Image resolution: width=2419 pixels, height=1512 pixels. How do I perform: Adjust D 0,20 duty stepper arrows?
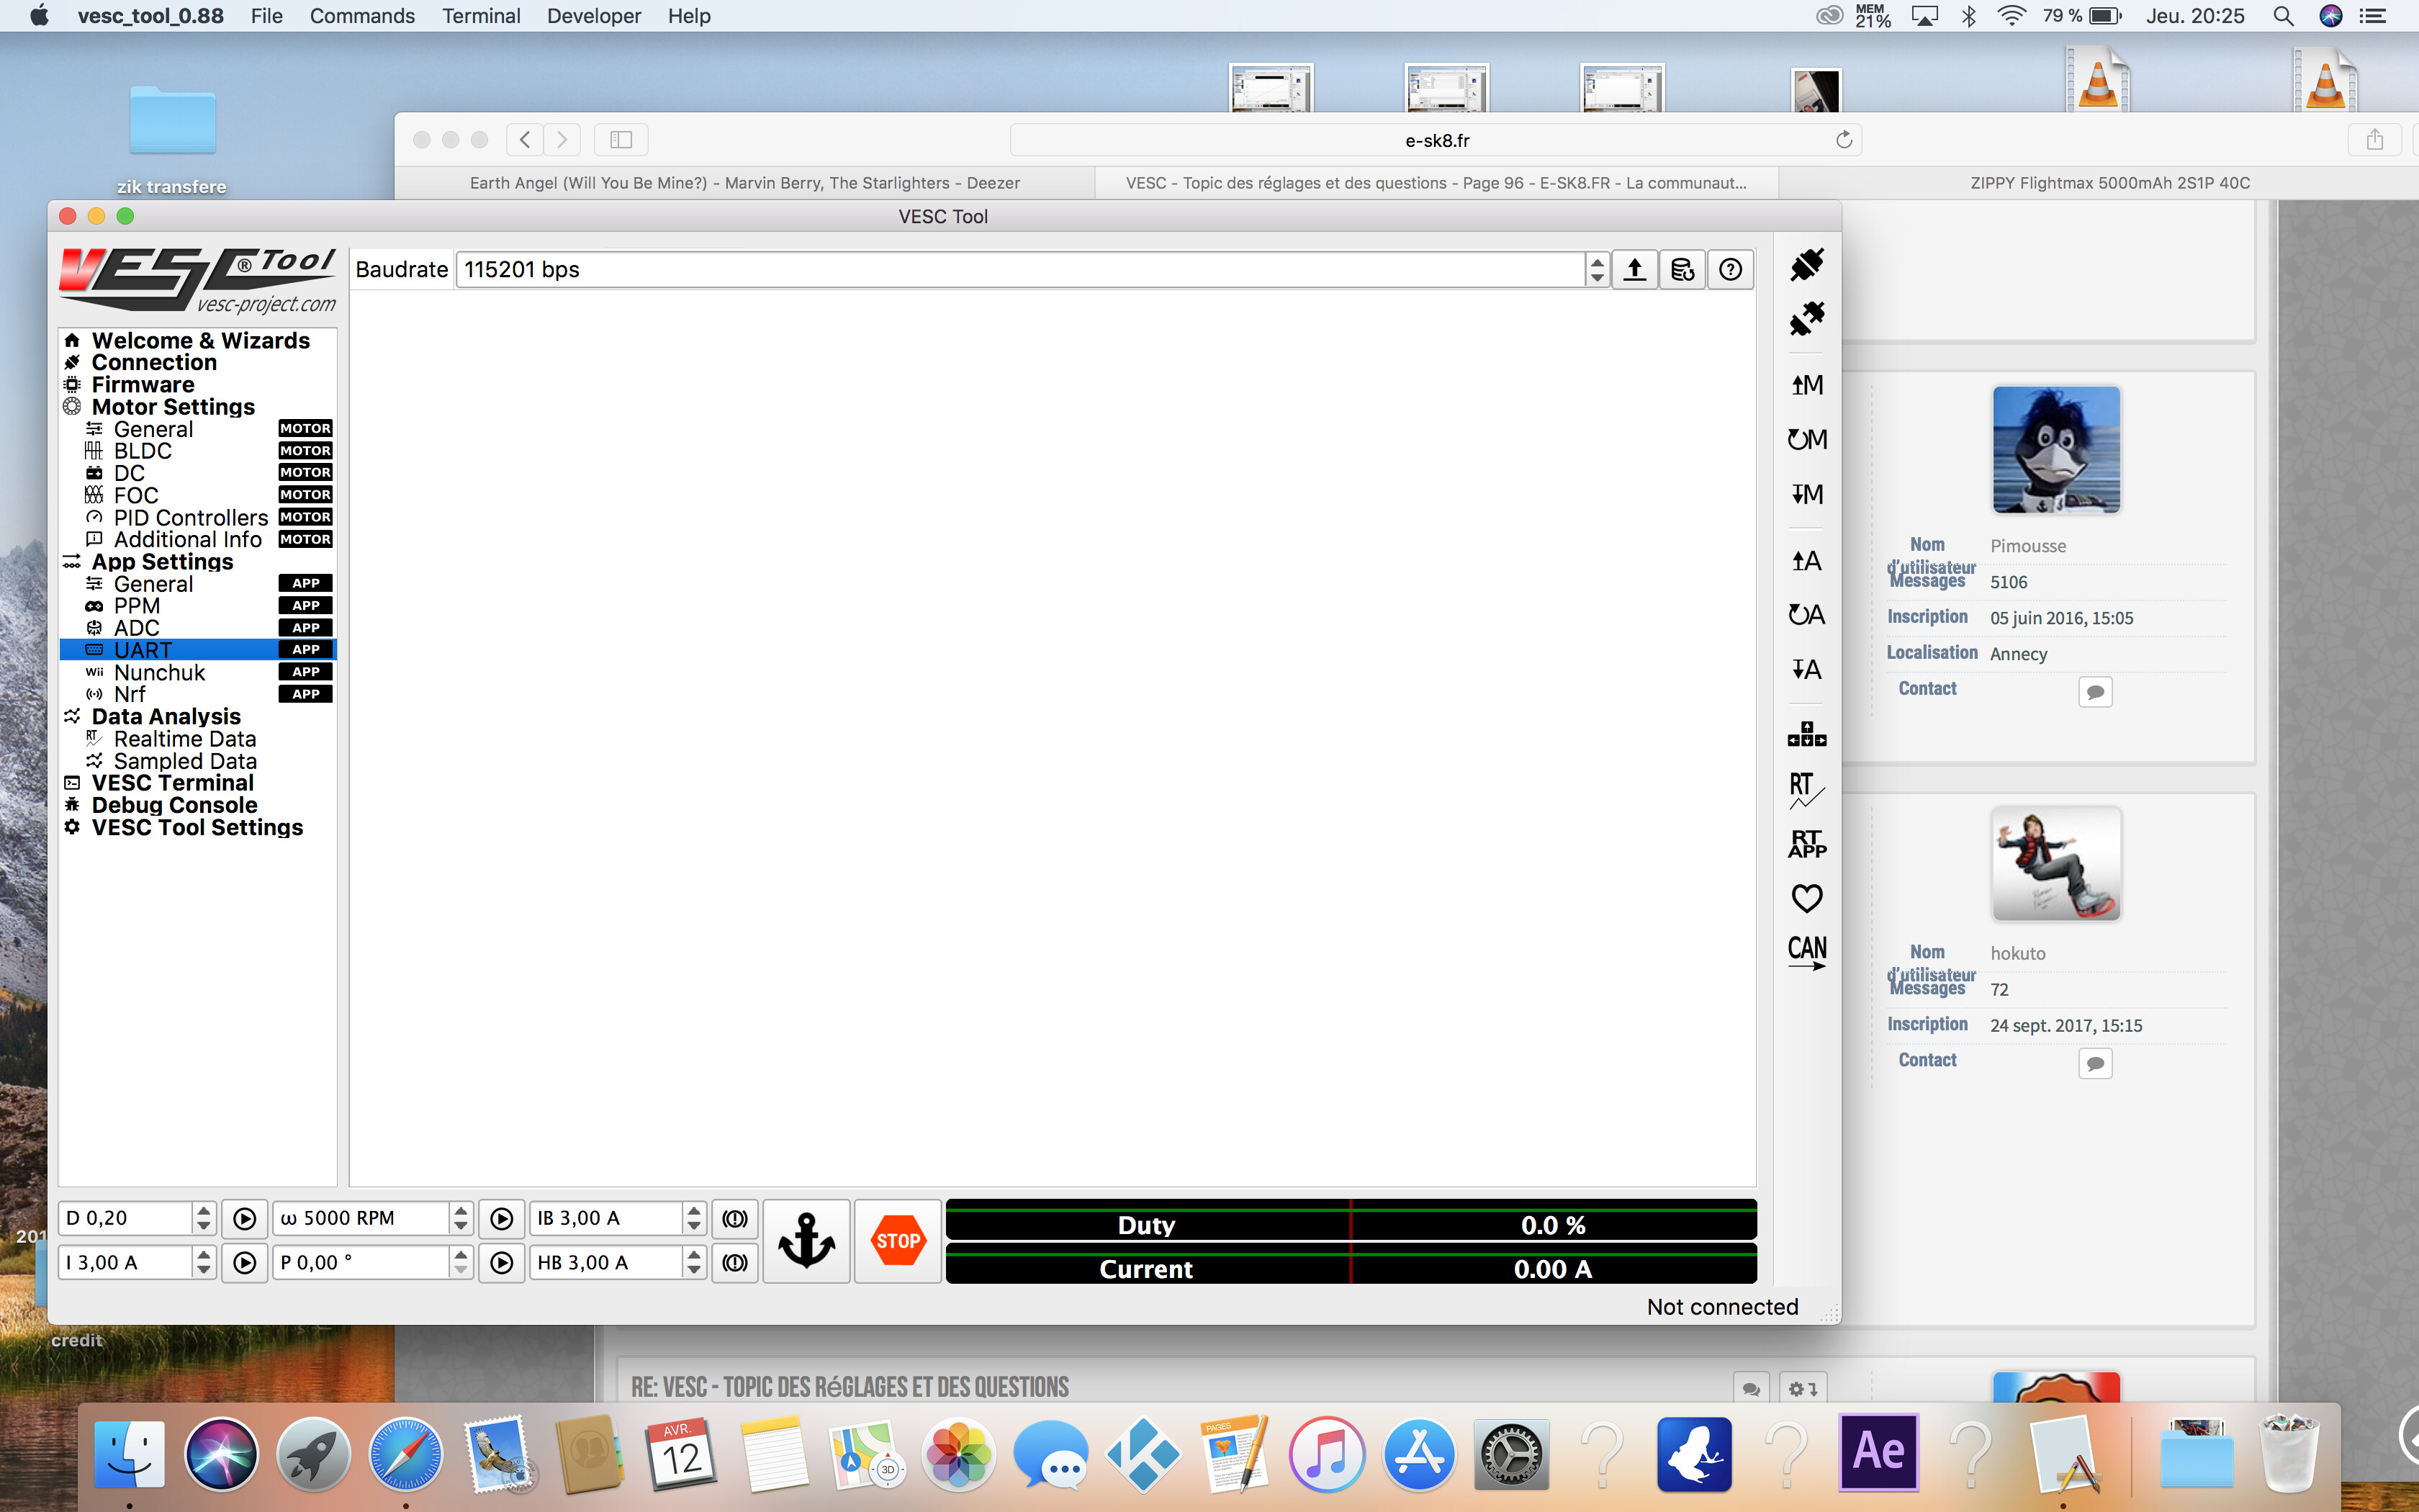coord(204,1218)
